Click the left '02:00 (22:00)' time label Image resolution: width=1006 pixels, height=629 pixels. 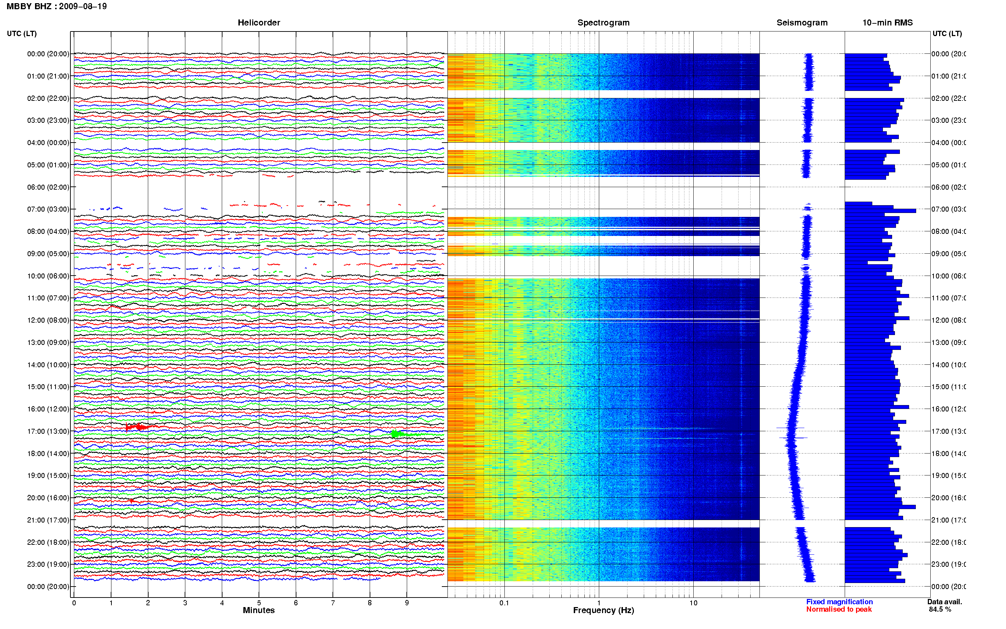click(x=48, y=98)
